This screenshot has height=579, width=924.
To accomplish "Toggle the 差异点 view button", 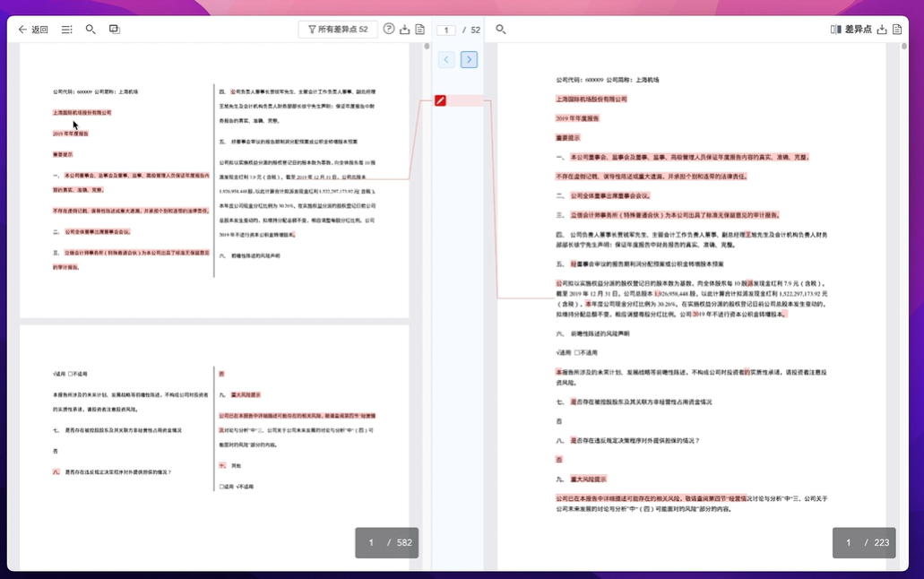I will point(851,30).
